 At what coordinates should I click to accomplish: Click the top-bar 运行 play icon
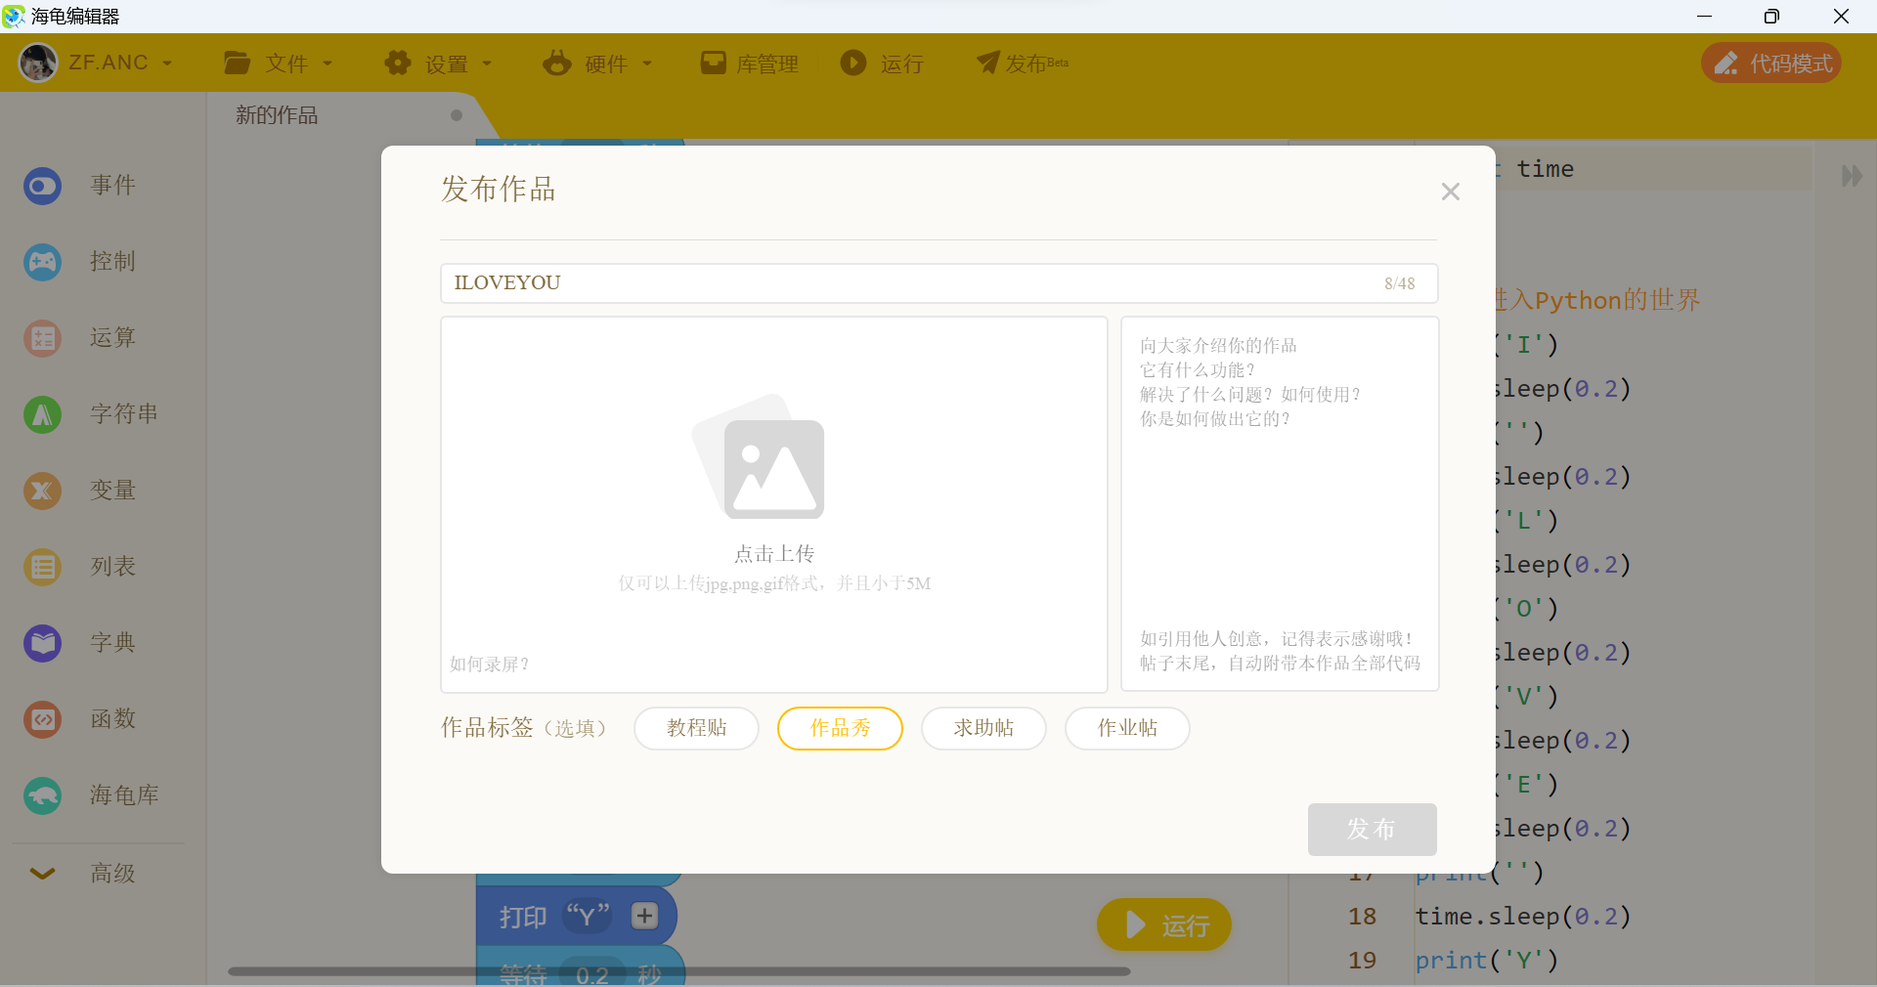(x=853, y=64)
